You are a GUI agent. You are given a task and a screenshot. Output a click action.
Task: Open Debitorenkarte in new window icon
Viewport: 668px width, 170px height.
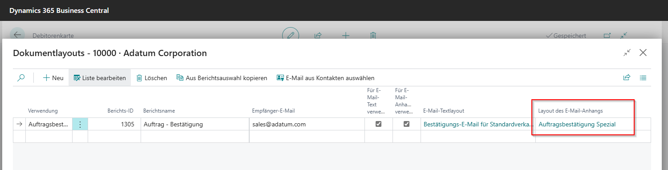tap(607, 35)
